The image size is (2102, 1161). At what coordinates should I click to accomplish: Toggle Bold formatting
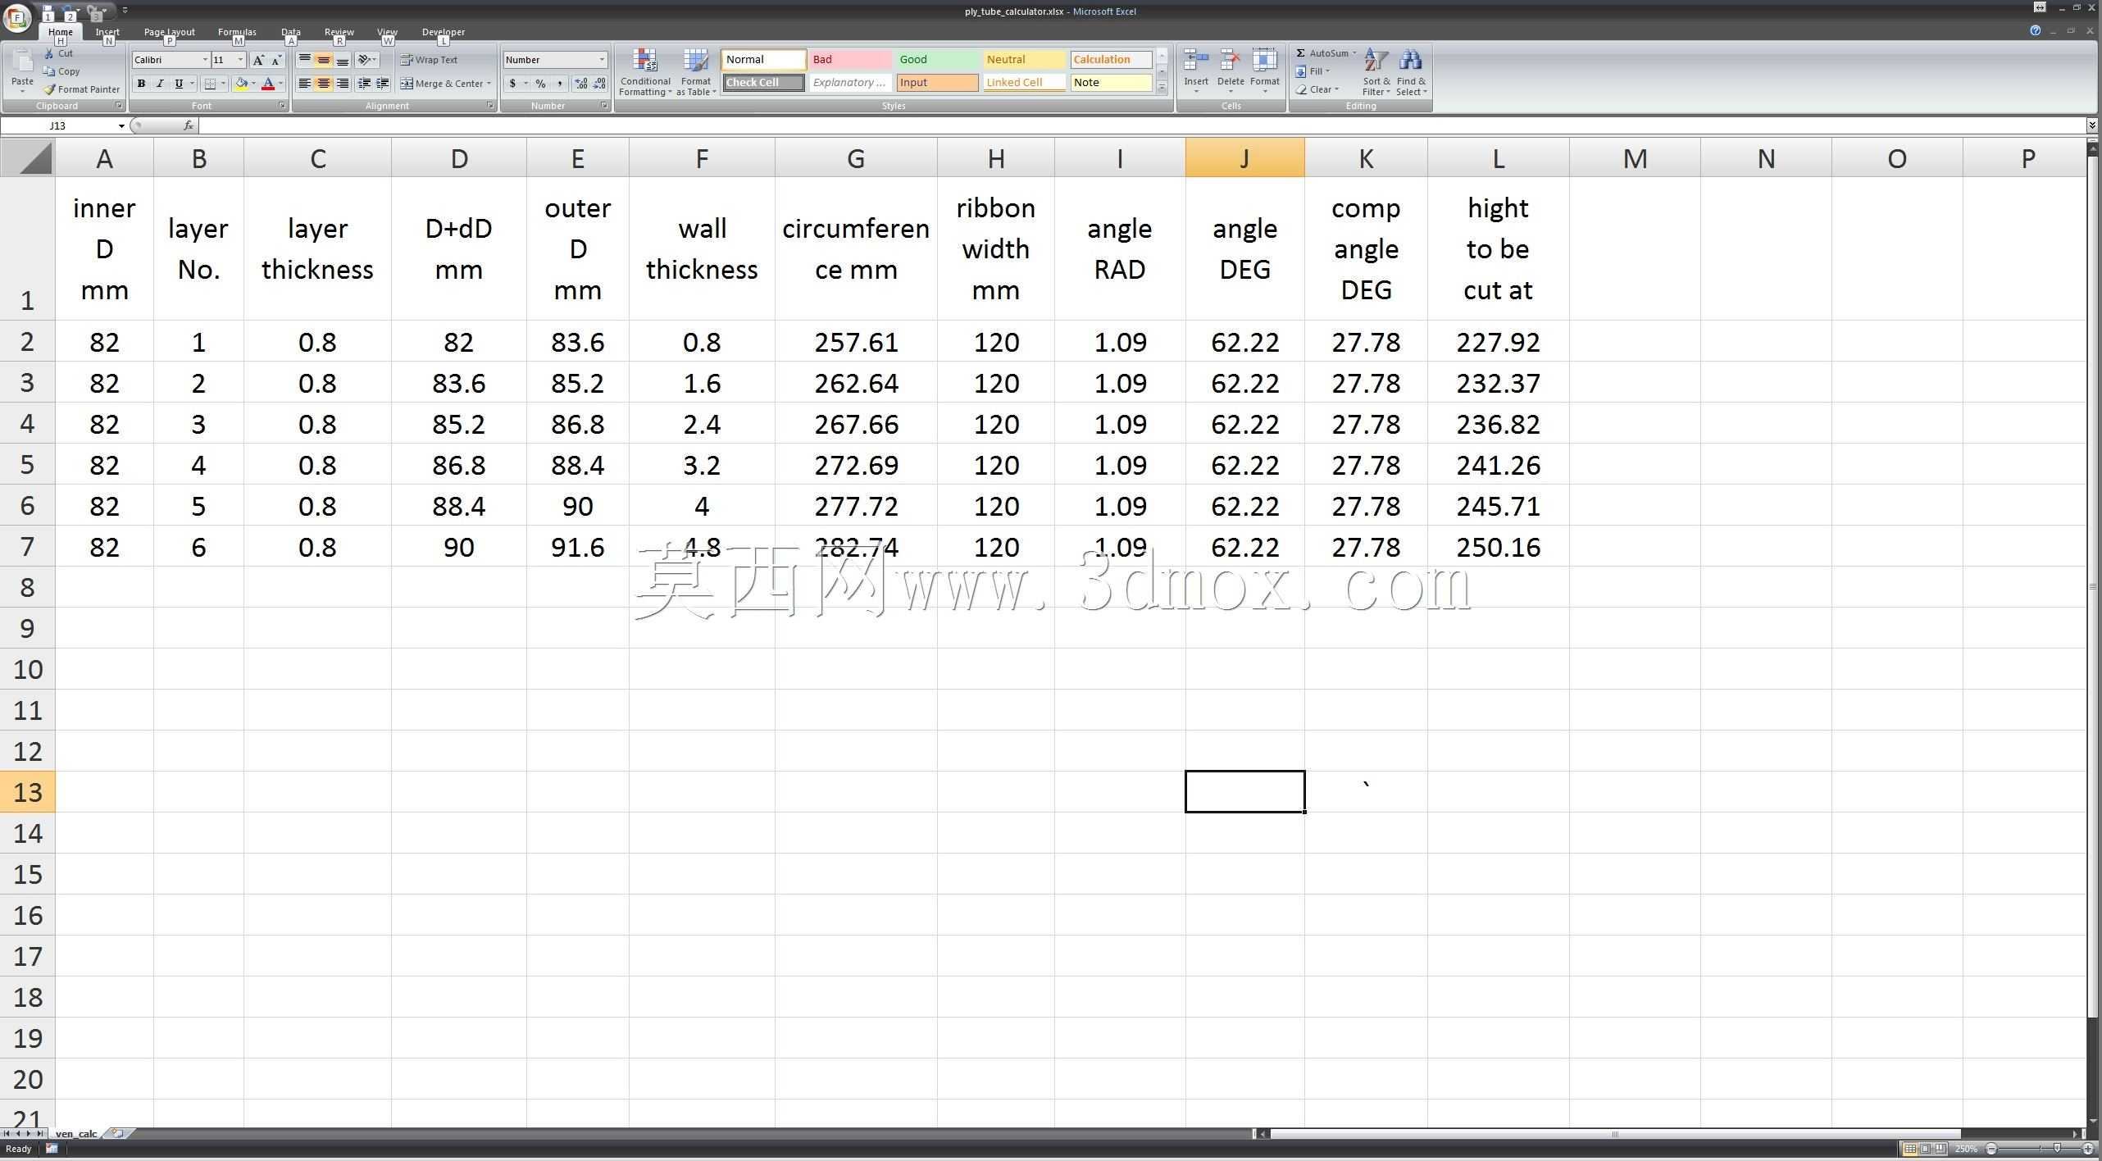(141, 84)
